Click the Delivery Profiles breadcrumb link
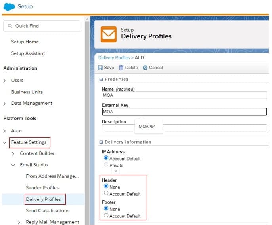 pyautogui.click(x=114, y=58)
